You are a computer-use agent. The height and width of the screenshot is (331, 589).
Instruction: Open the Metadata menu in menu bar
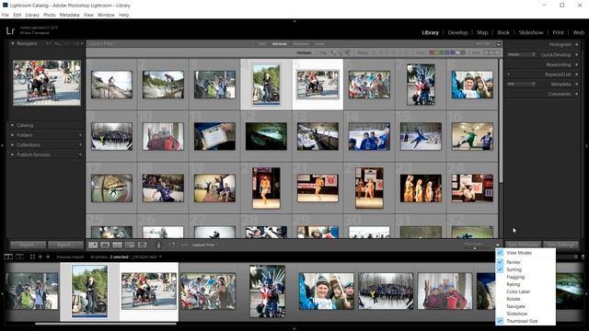[70, 15]
